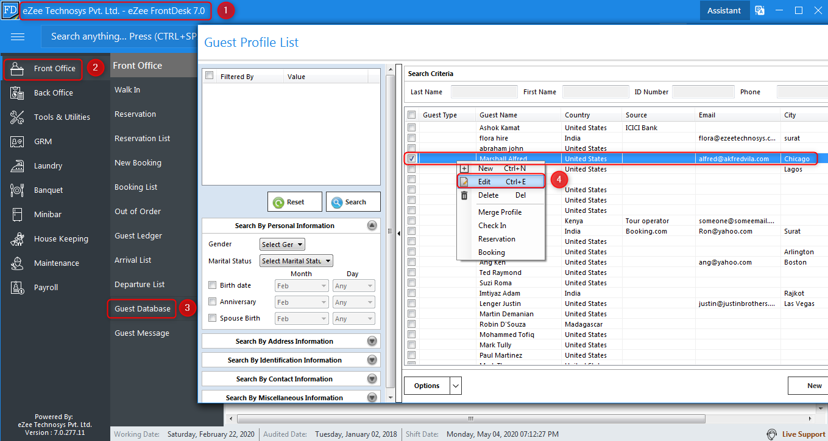Open the Banquet module icon

tap(17, 190)
